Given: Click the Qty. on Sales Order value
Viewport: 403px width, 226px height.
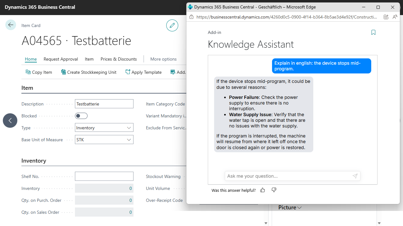Looking at the screenshot, I should point(104,212).
